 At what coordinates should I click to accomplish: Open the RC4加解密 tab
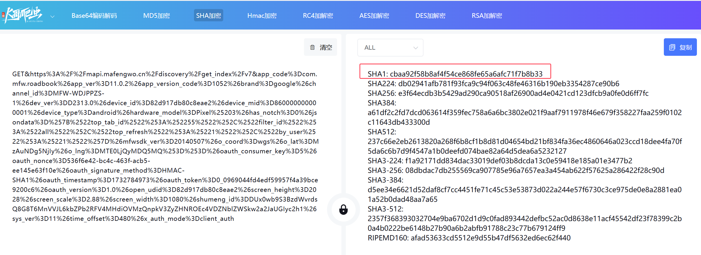click(x=318, y=16)
